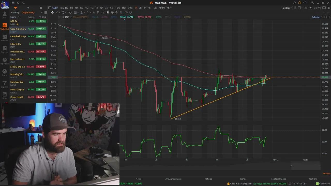This screenshot has height=186, width=331.
Task: Select the eraser tool
Action: 103,12
